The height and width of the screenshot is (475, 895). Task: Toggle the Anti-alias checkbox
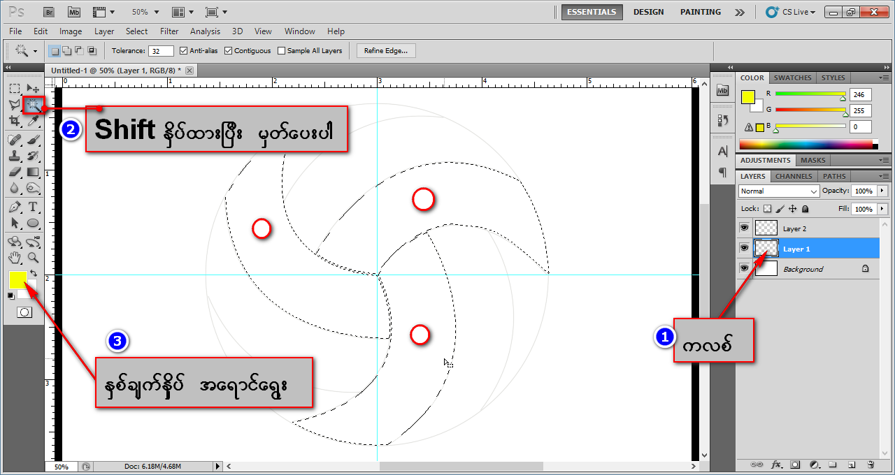(184, 51)
